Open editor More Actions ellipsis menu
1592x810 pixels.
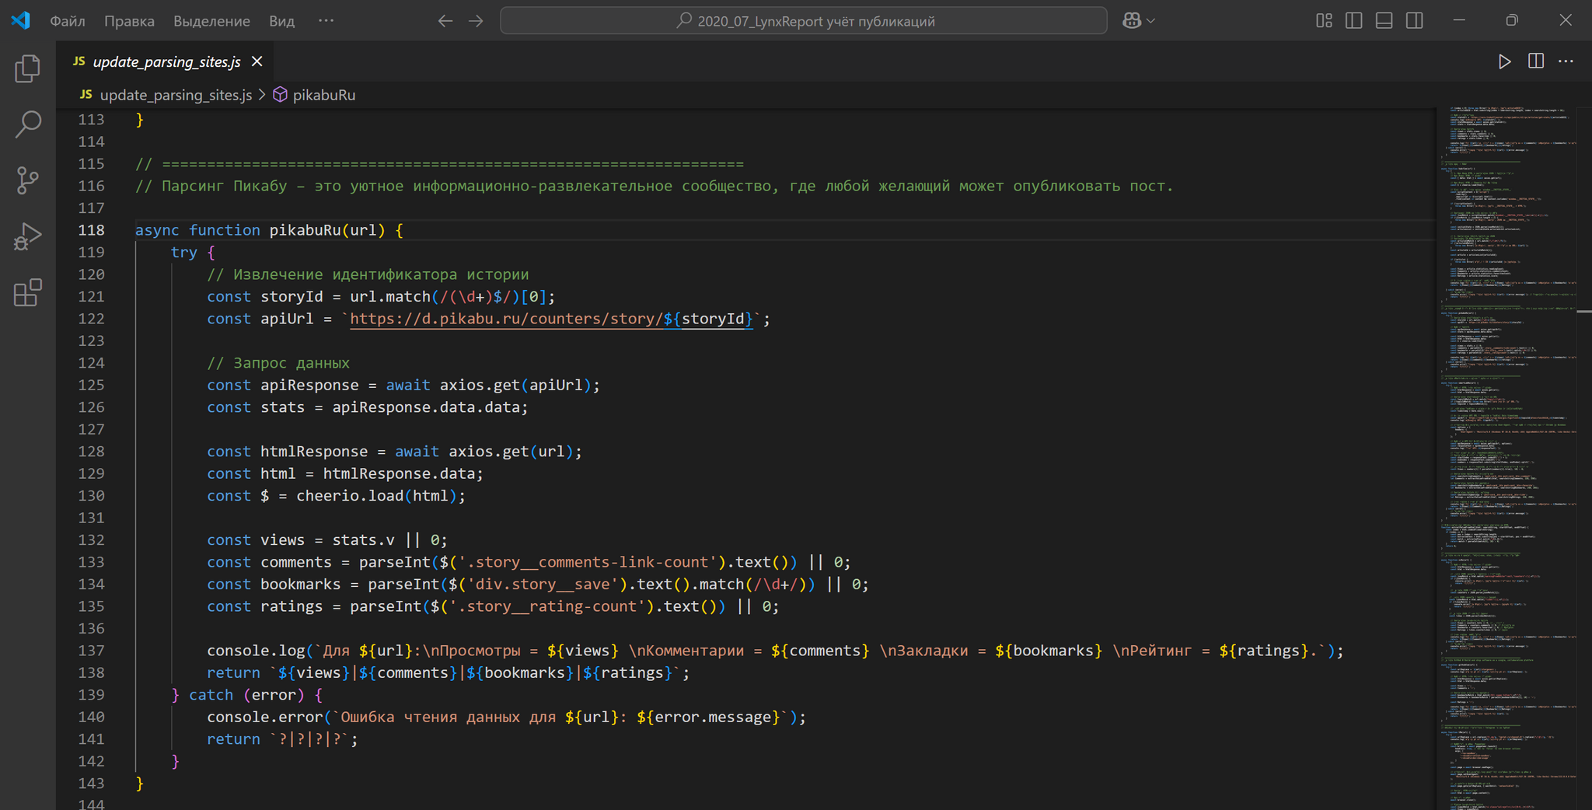click(1566, 61)
